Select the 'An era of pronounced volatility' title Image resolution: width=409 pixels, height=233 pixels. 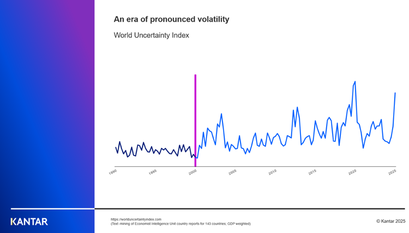(171, 20)
